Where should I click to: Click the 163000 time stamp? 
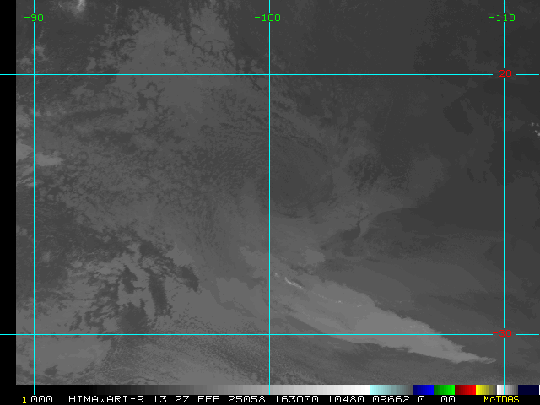click(296, 399)
